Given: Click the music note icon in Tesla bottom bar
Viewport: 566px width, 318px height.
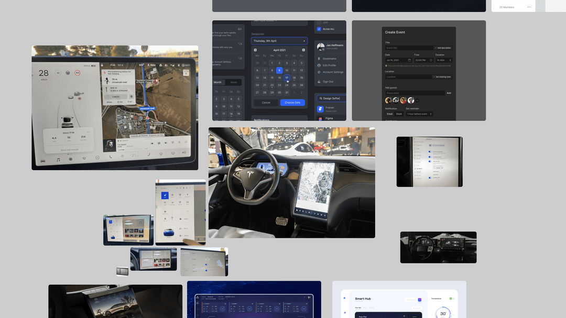Looking at the screenshot, I should (x=58, y=160).
